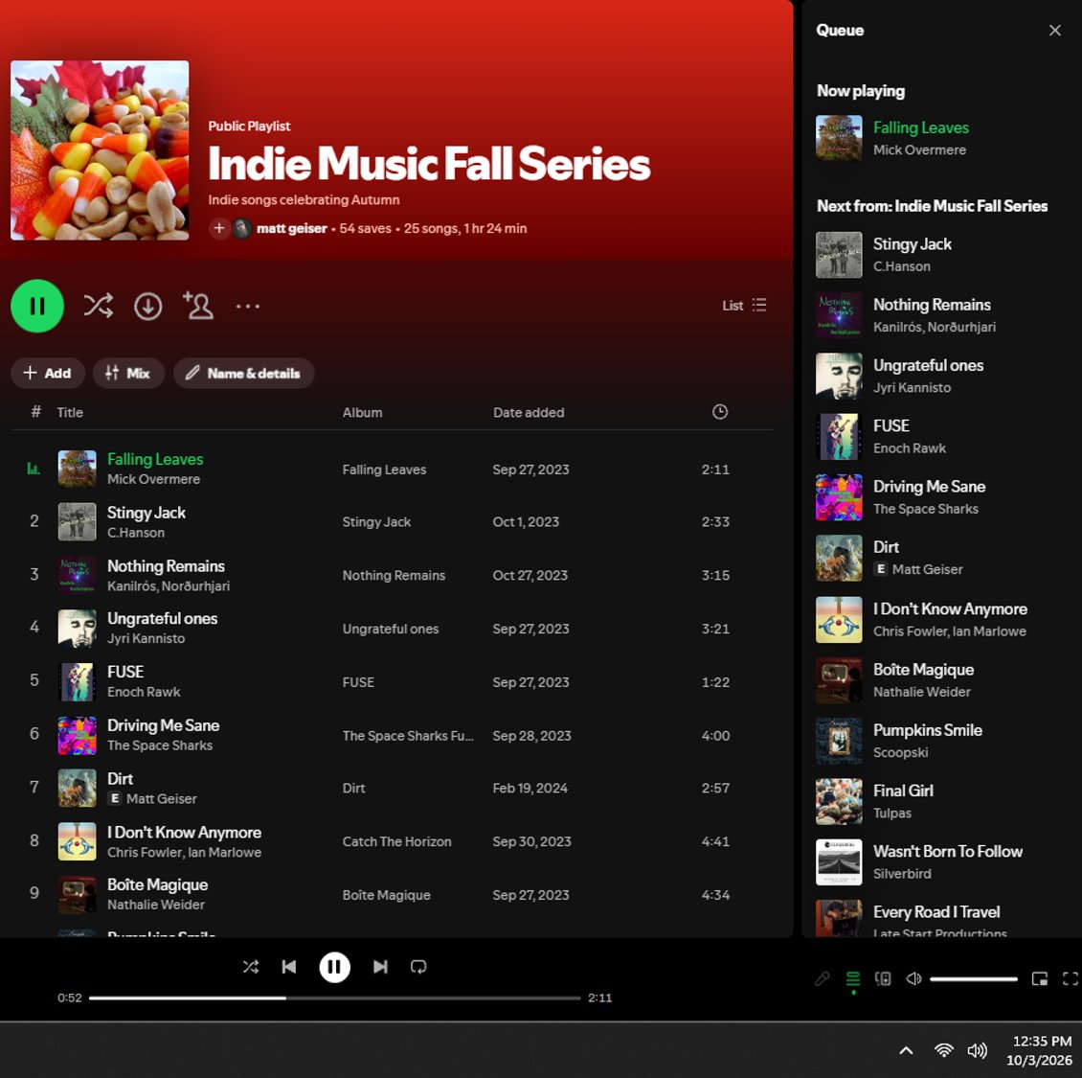Open Name & details editor
1082x1078 pixels.
tap(243, 373)
